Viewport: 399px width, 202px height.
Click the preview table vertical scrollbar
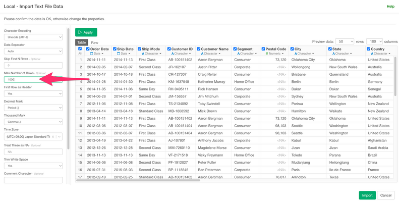click(x=395, y=76)
